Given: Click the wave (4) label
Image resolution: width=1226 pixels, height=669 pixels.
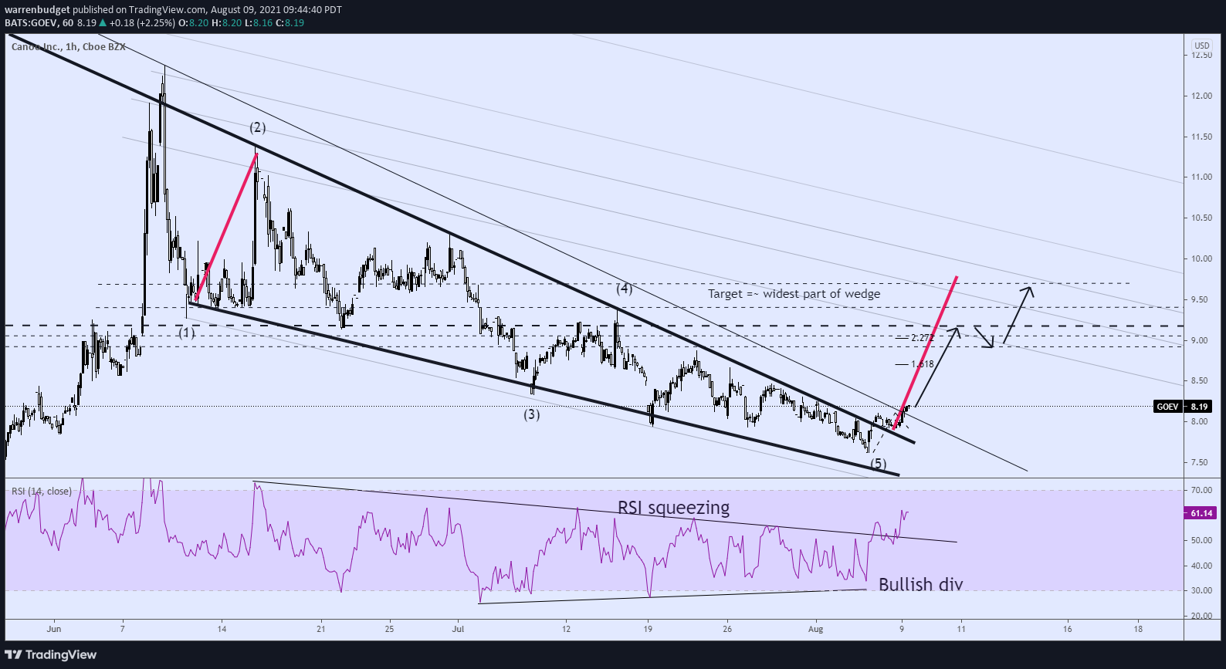Looking at the screenshot, I should pyautogui.click(x=624, y=289).
